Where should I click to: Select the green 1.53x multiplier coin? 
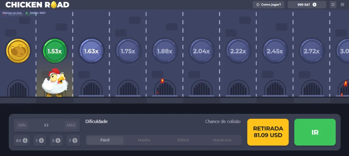pos(55,51)
